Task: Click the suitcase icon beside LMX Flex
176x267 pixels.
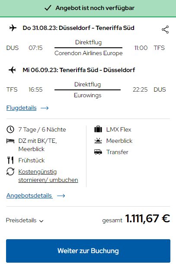Action: pyautogui.click(x=98, y=129)
